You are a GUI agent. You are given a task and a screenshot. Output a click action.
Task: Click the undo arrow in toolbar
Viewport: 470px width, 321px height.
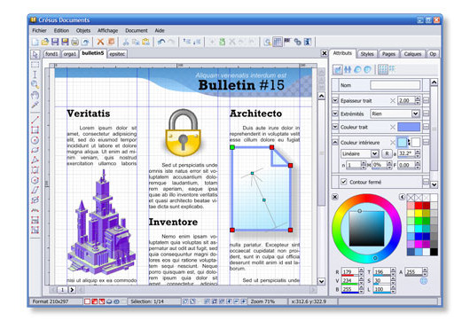161,42
